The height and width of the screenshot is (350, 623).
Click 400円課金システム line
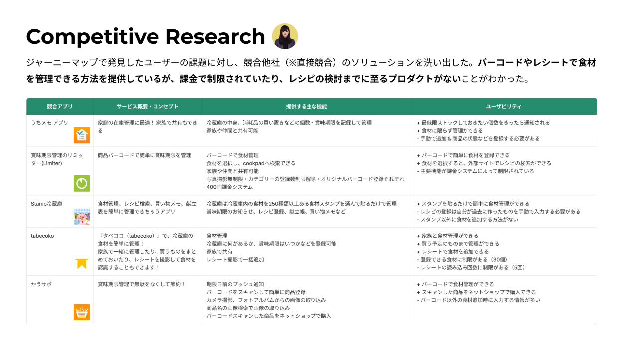(230, 187)
